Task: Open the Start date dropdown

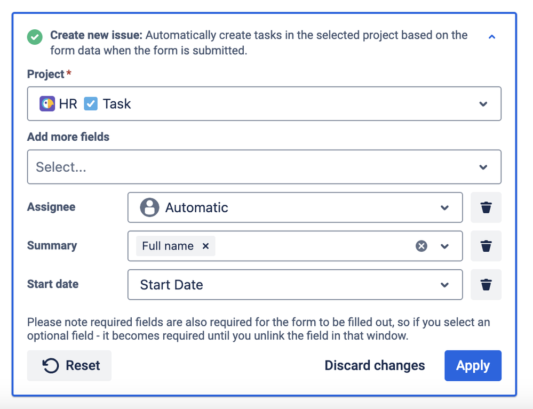Action: coord(444,285)
